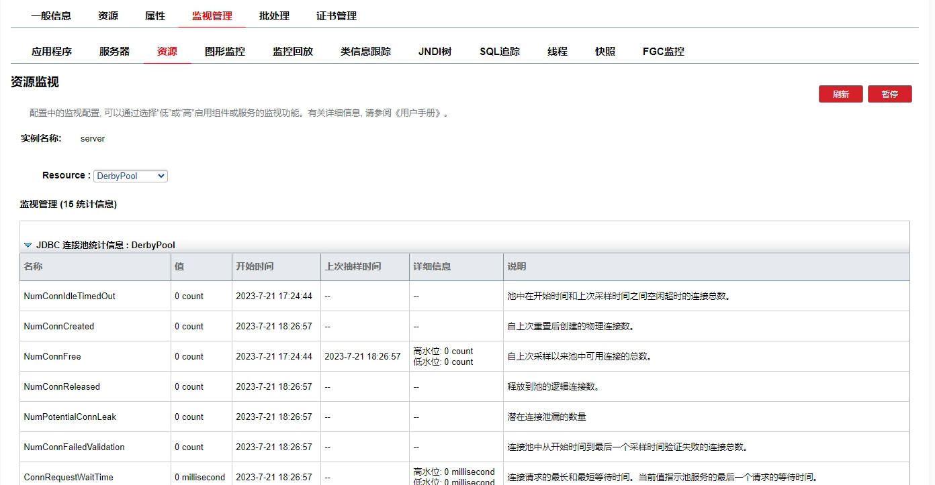Collapse the JDBC 连接池统计信息 section triangle
This screenshot has width=935, height=485.
(x=28, y=246)
